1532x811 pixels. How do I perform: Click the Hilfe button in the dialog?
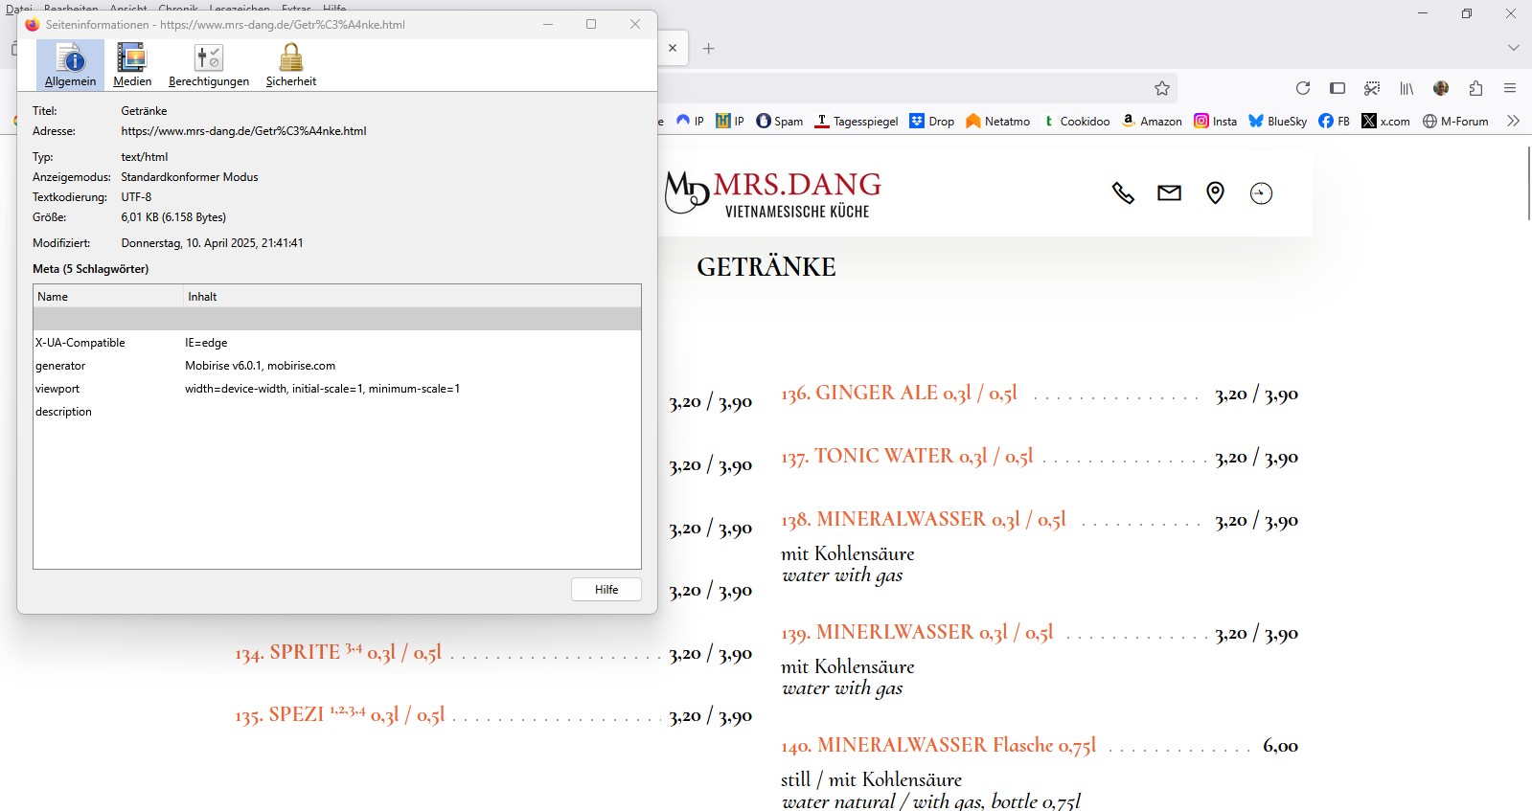tap(606, 590)
